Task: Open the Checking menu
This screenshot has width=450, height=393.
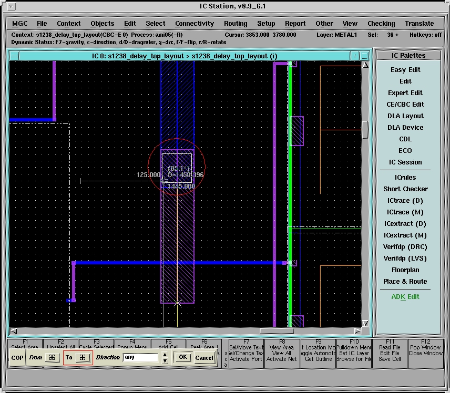Action: click(381, 24)
